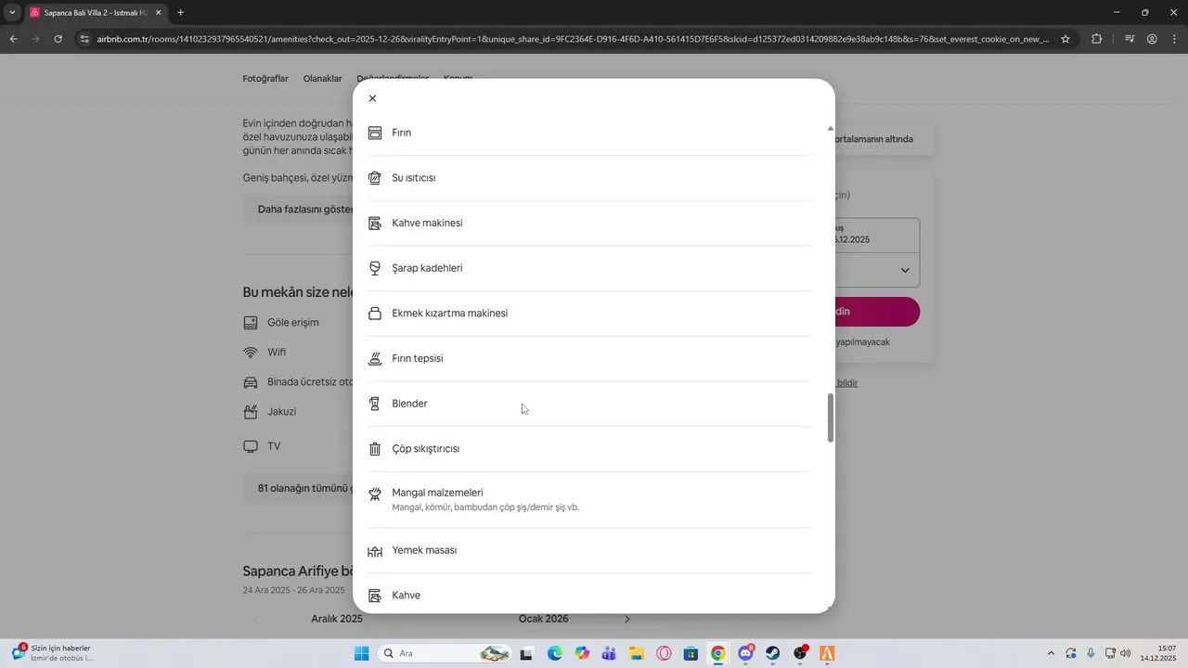Select the Mangal malzemeleri heading text
1188x668 pixels.
438,493
